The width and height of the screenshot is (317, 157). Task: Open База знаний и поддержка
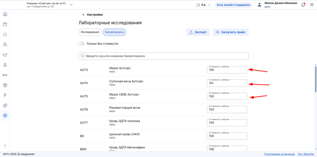(x=233, y=5)
